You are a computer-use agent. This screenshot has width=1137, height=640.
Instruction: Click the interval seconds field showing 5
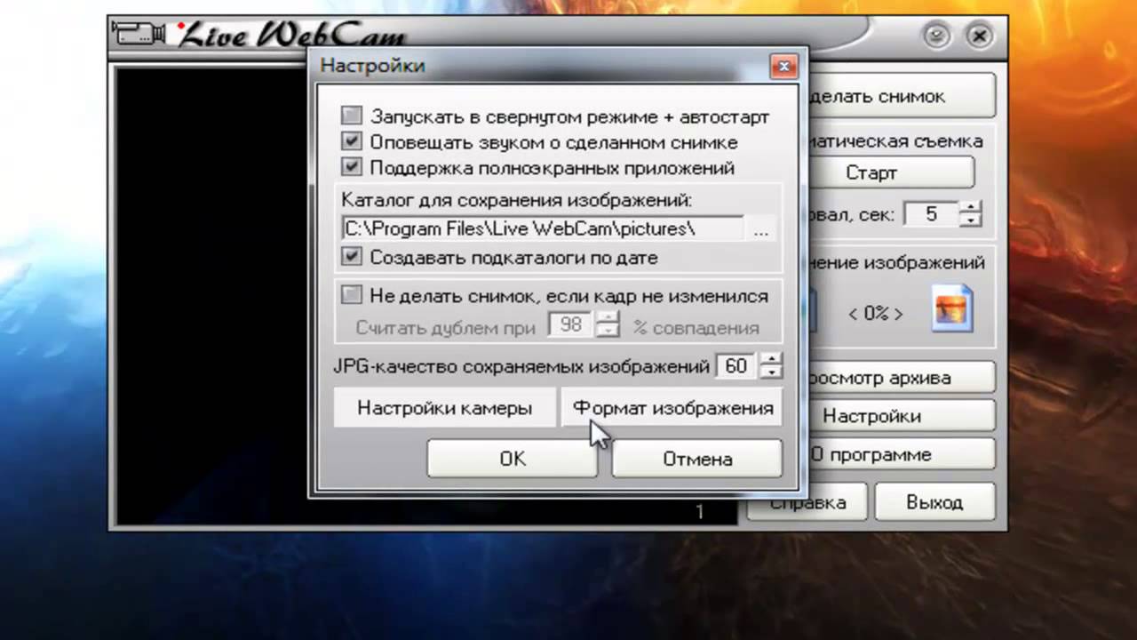(932, 214)
